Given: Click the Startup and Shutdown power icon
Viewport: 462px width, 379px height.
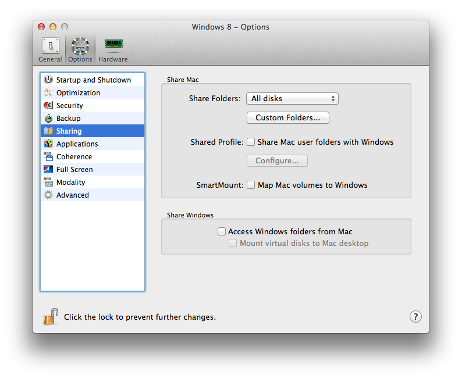Looking at the screenshot, I should point(48,80).
